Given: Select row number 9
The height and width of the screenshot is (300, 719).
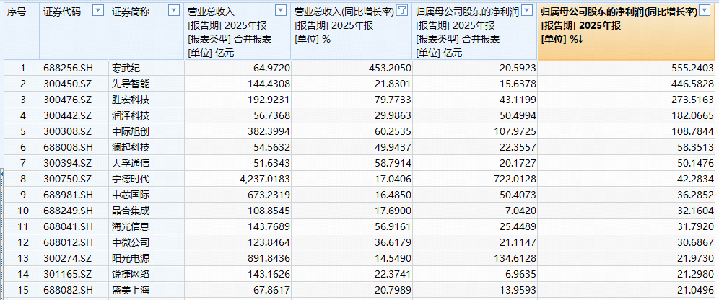Looking at the screenshot, I should [x=22, y=195].
